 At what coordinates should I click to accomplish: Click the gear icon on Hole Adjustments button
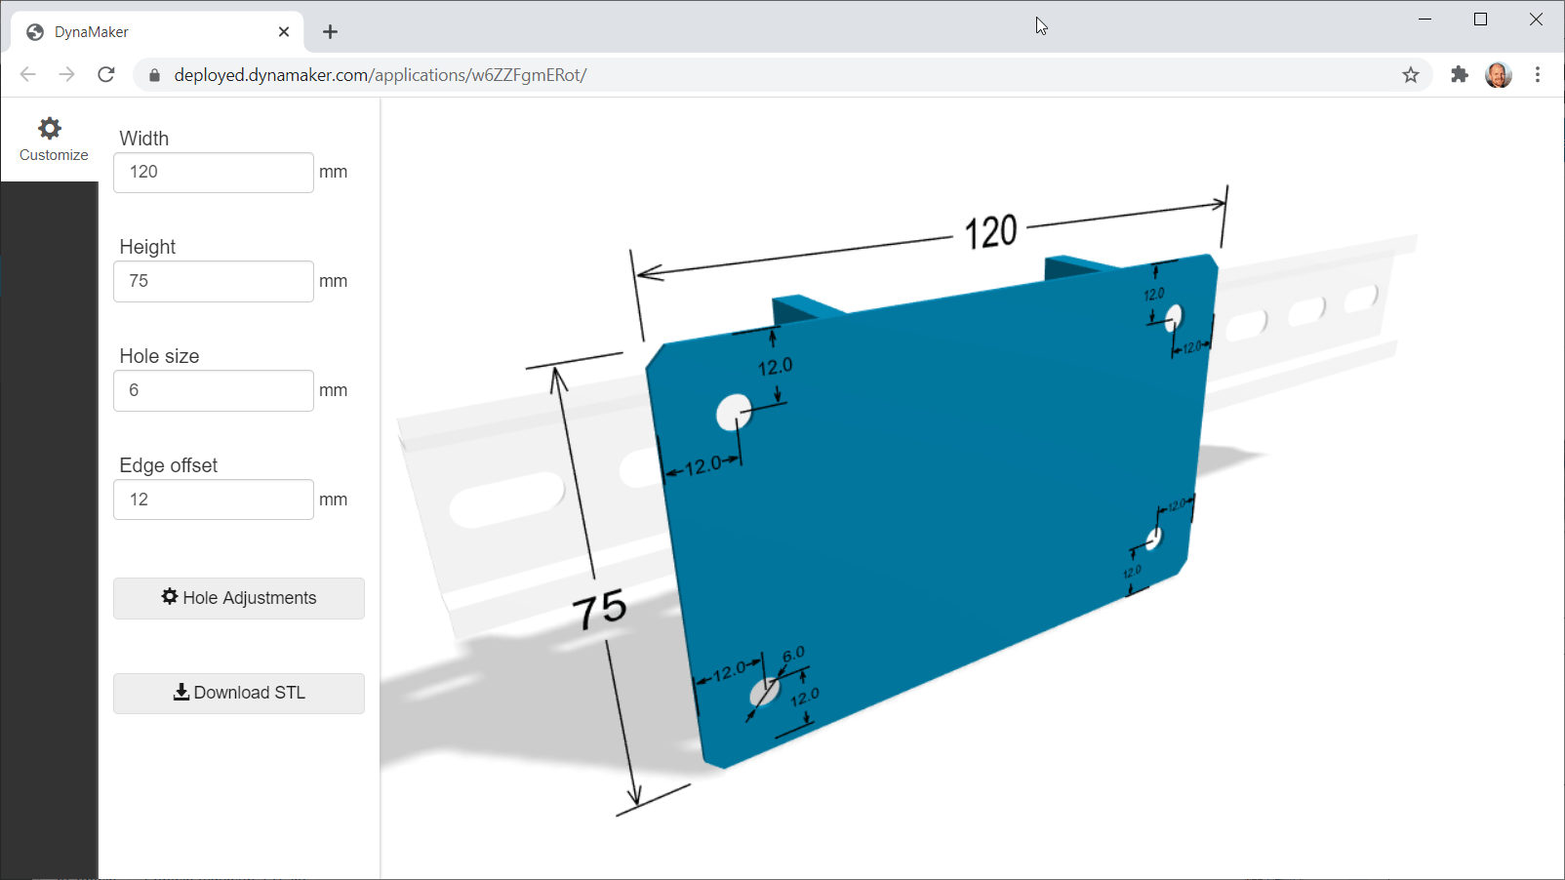(170, 597)
